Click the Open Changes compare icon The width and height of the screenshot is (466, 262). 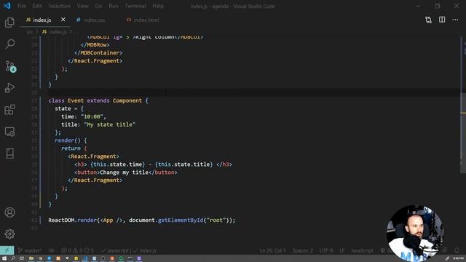428,20
